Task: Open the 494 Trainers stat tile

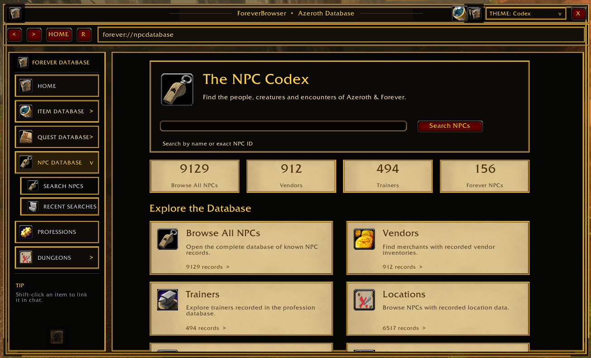Action: [x=388, y=176]
